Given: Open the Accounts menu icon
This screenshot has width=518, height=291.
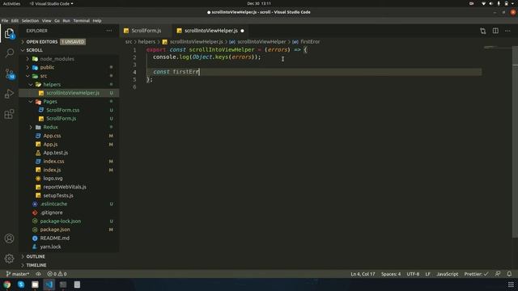Looking at the screenshot, I should coord(9,238).
